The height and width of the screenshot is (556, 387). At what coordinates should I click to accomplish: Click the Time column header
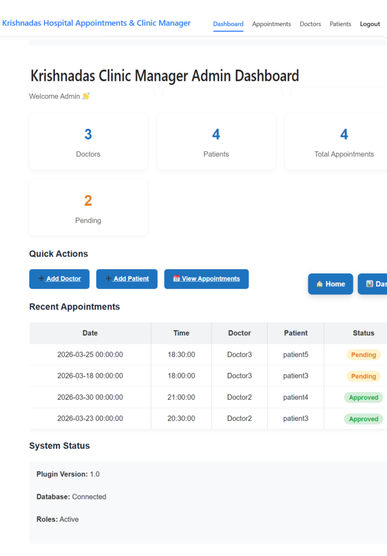(x=181, y=333)
